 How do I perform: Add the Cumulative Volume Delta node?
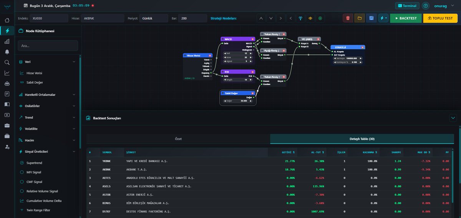[43, 201]
